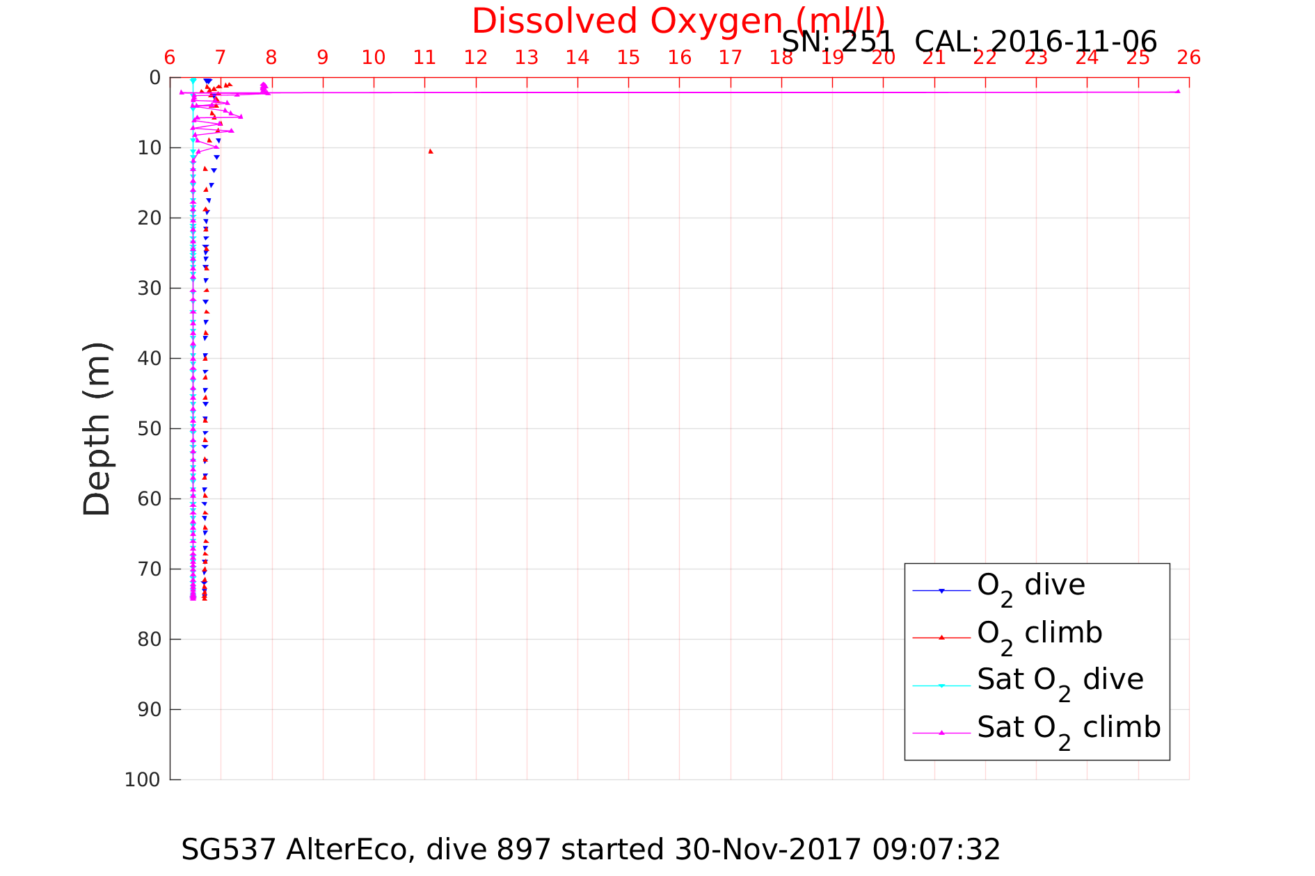The image size is (1315, 876).
Task: Click the x-axis tick label '17'
Action: coord(731,58)
